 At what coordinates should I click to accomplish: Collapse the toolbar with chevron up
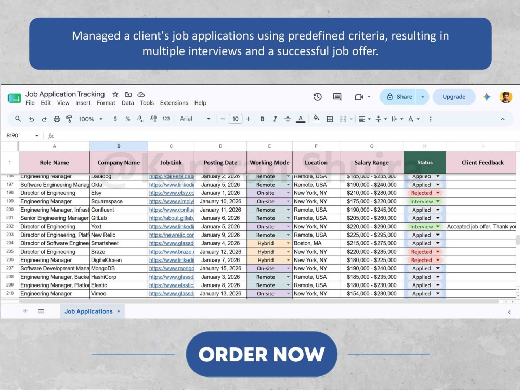pos(503,119)
